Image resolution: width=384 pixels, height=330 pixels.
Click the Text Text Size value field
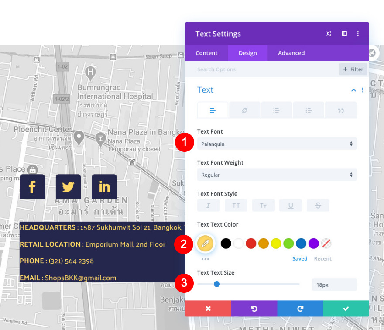(334, 285)
